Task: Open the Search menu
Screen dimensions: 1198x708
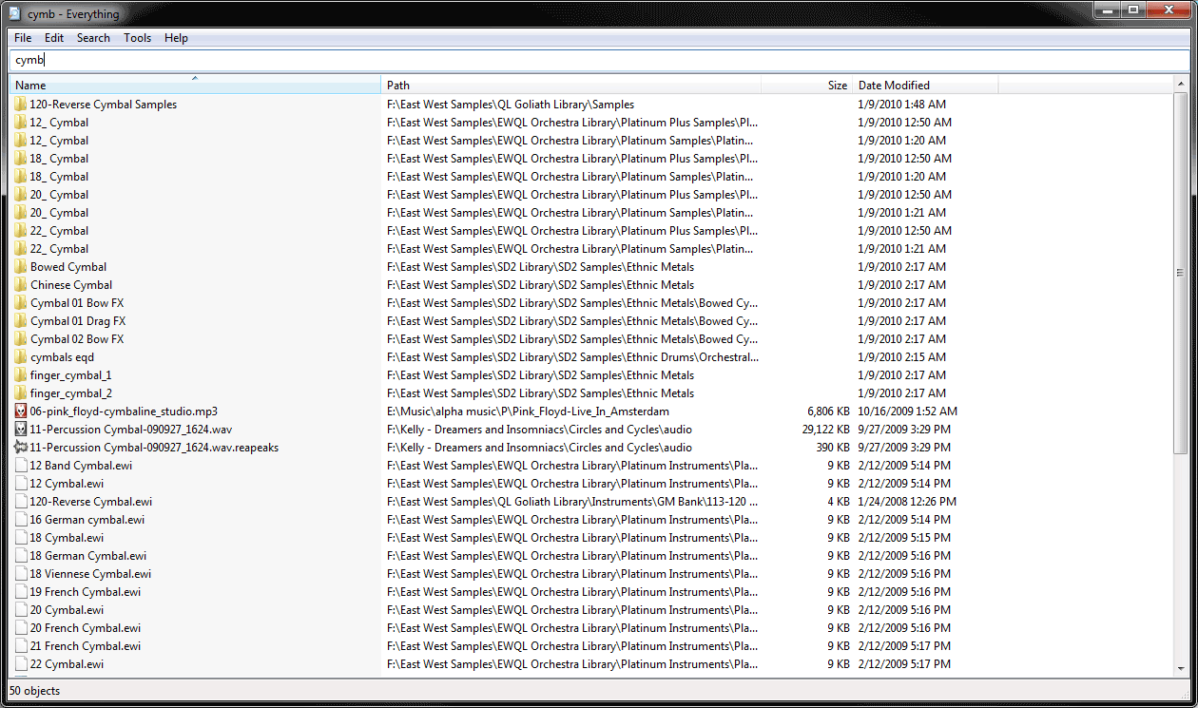Action: pyautogui.click(x=93, y=38)
